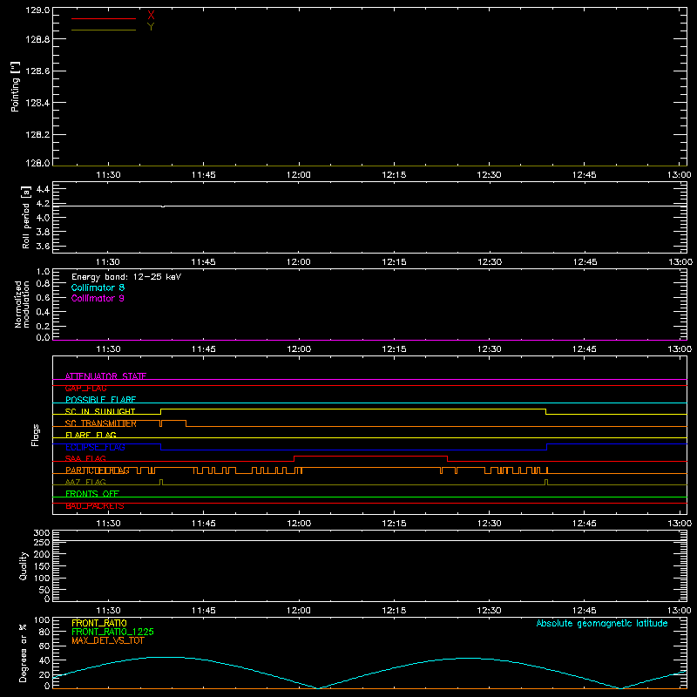
Task: Click the 12:30 label under modulation plot
Action: [489, 349]
